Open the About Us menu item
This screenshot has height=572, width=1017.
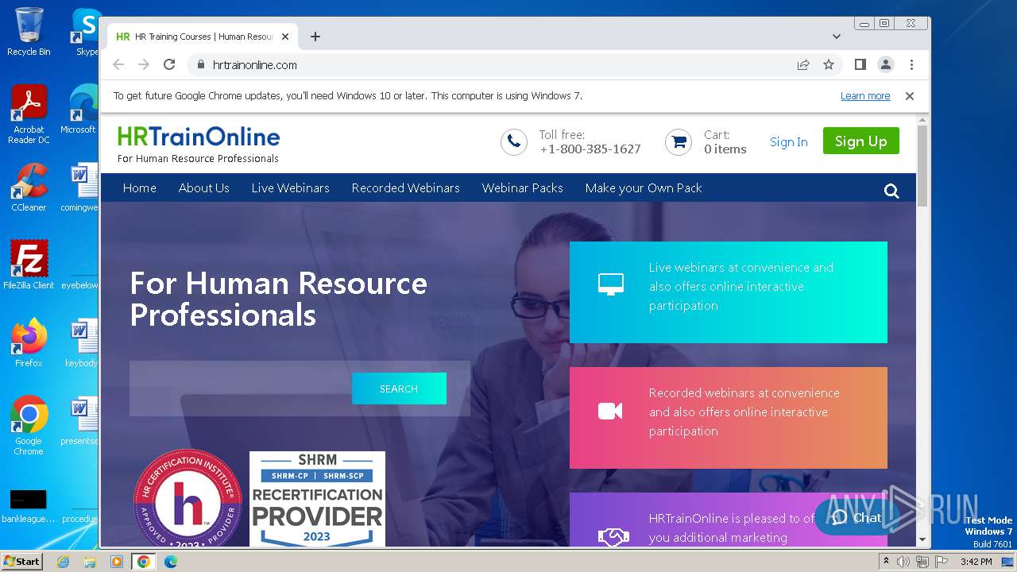pos(204,188)
